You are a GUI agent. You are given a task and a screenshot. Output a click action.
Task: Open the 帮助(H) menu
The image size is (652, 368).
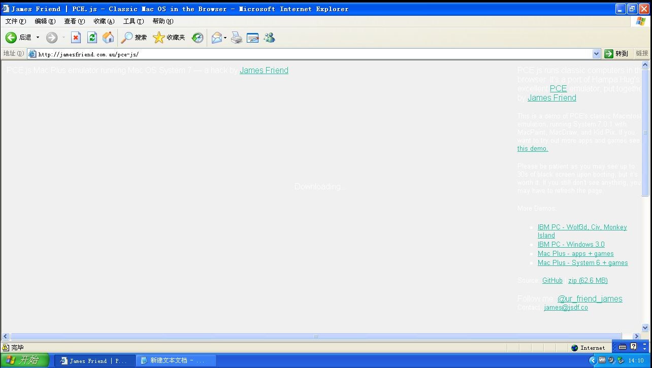(x=162, y=21)
